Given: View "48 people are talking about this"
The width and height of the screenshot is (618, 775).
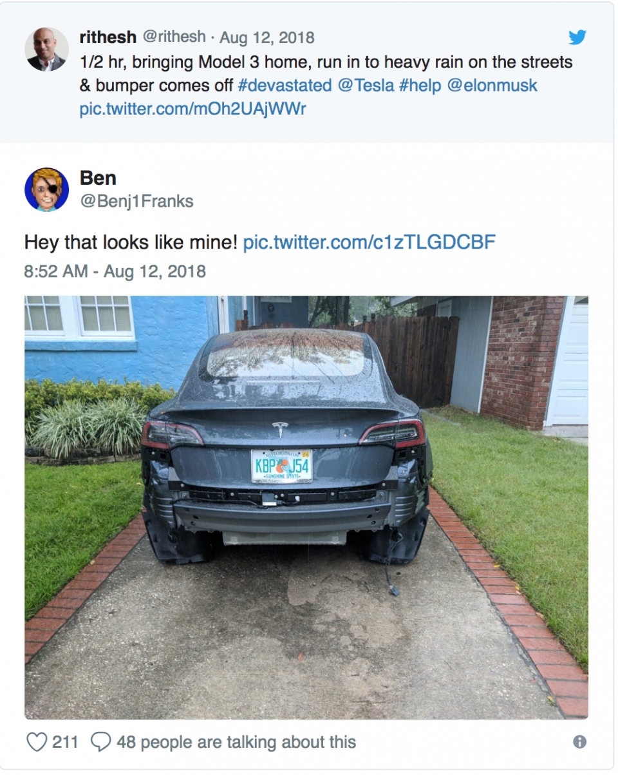Looking at the screenshot, I should [236, 742].
